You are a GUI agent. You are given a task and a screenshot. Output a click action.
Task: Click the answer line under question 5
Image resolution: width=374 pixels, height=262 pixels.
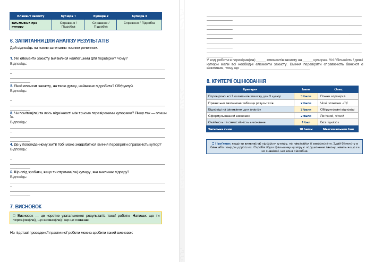(88, 183)
